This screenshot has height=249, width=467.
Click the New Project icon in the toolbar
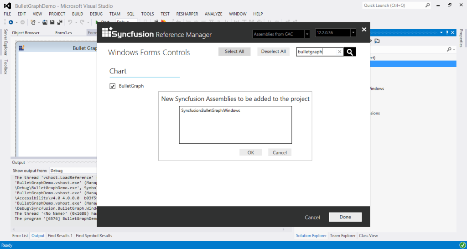[33, 22]
